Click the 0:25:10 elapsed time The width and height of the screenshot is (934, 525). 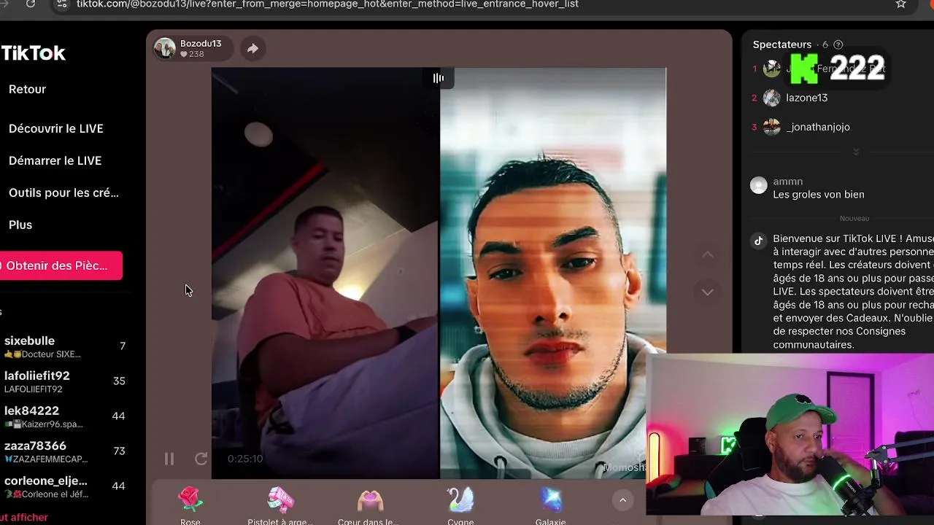(x=245, y=459)
